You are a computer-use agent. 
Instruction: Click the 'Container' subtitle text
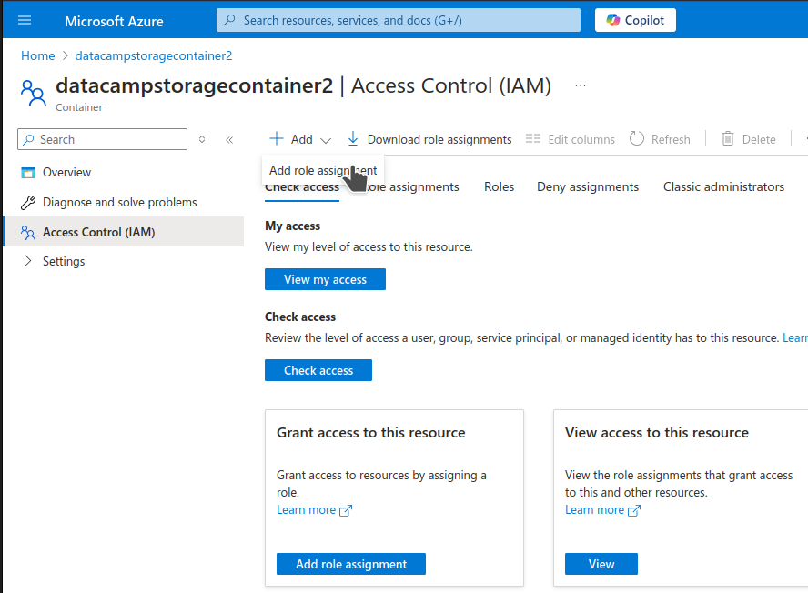pos(79,107)
